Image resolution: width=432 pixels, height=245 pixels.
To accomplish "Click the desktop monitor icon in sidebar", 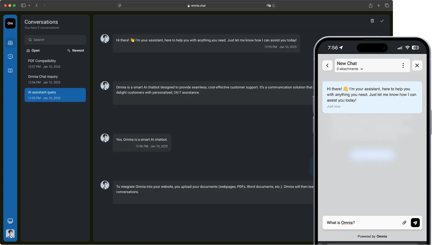I will point(10,221).
